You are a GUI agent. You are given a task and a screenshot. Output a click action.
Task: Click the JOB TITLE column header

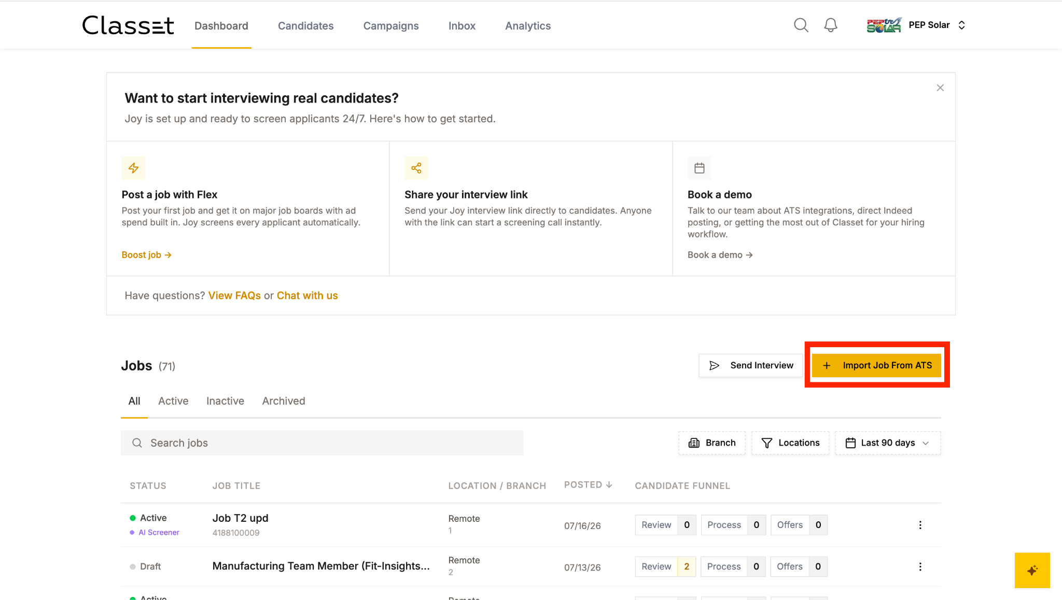tap(236, 486)
